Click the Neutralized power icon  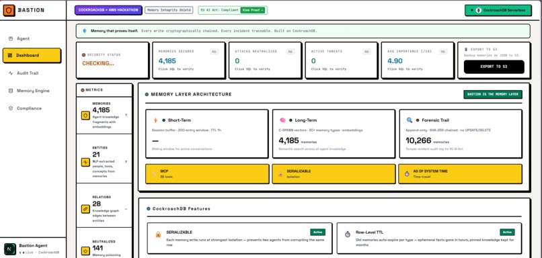point(85,251)
